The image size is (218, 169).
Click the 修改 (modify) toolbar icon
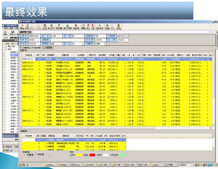pyautogui.click(x=27, y=27)
